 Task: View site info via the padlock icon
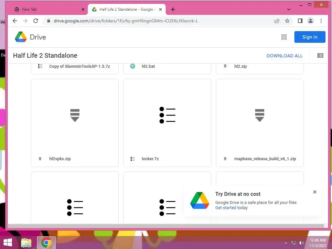[x=49, y=21]
